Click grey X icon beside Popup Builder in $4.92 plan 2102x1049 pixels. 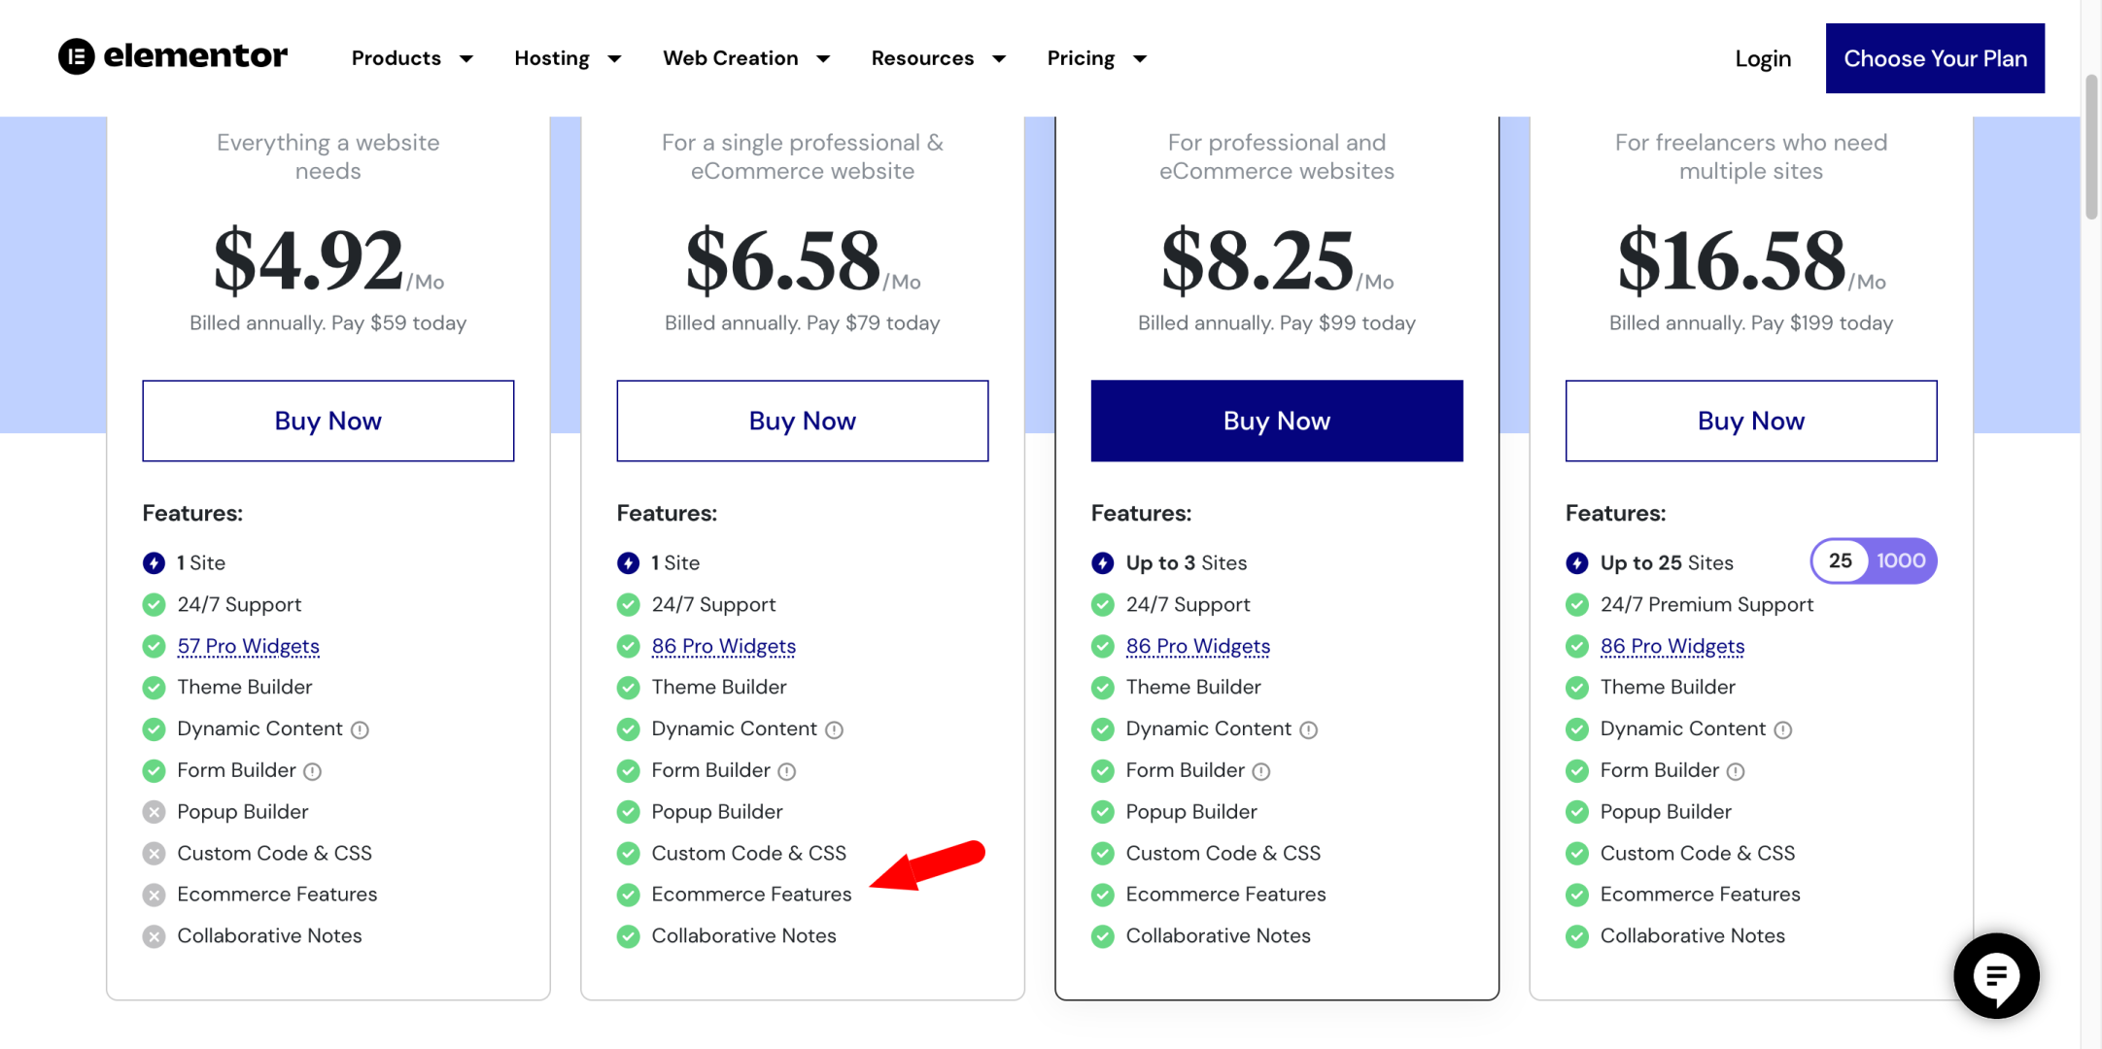coord(154,812)
